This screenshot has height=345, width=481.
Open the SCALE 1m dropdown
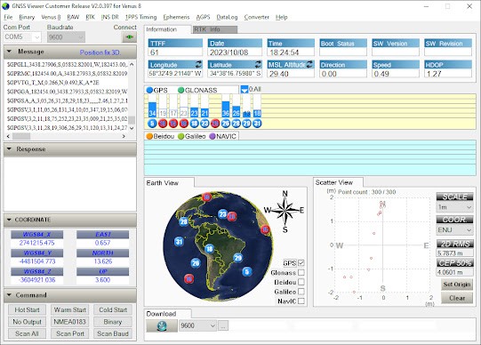[x=454, y=207]
